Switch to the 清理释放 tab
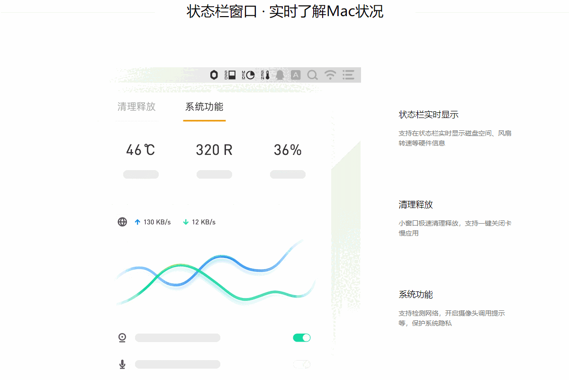This screenshot has width=569, height=380. click(136, 107)
